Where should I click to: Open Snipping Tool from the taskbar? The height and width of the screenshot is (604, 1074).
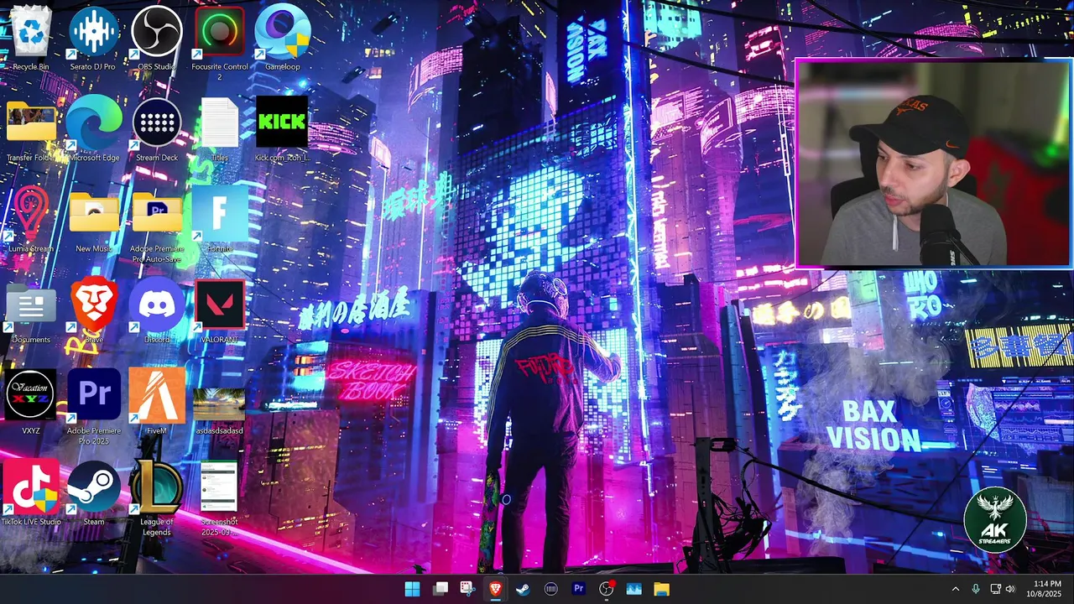(x=467, y=589)
